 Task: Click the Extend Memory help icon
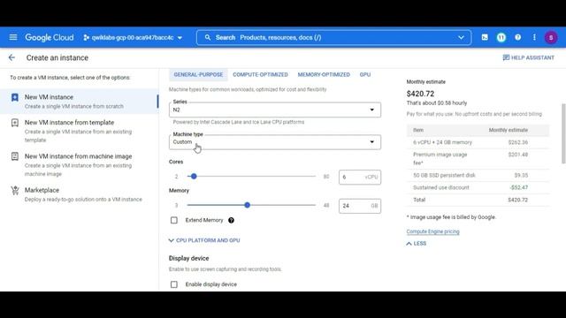pos(231,220)
